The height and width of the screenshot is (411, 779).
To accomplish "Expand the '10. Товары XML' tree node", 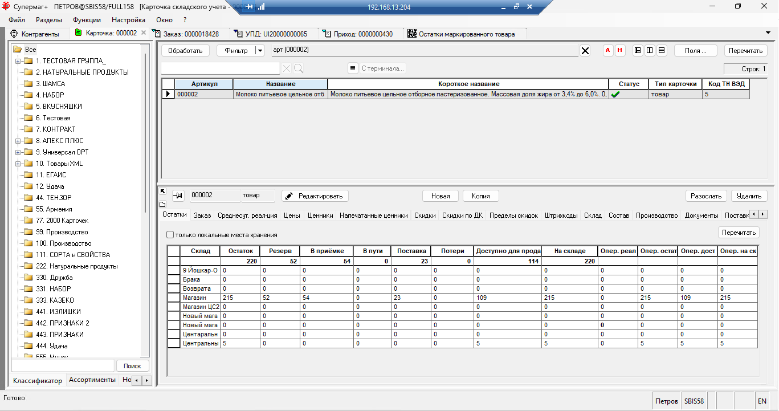I will point(18,164).
